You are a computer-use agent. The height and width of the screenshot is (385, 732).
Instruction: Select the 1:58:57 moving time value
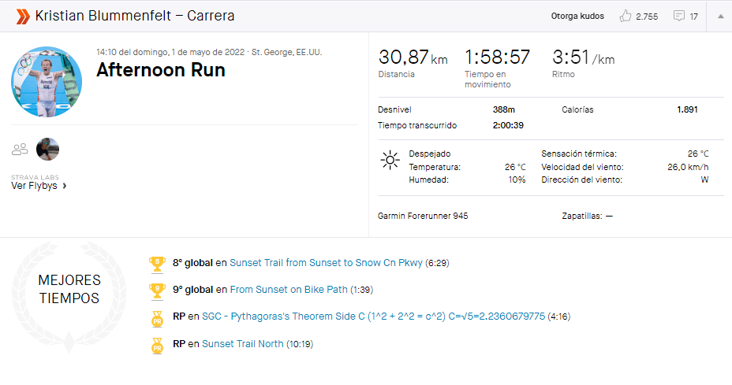[x=497, y=57]
